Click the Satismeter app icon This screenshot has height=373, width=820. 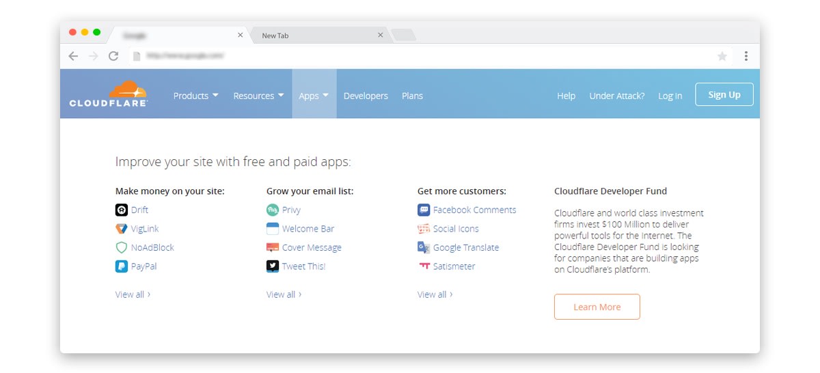[x=424, y=266]
